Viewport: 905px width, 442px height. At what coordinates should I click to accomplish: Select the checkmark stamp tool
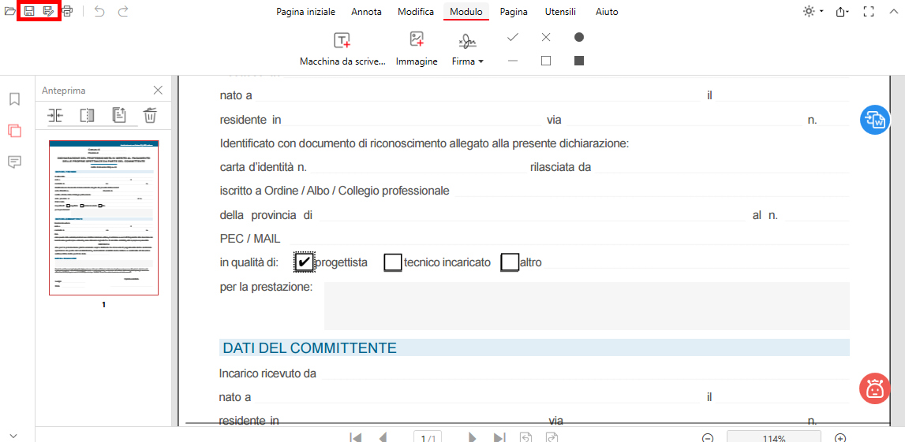click(513, 38)
